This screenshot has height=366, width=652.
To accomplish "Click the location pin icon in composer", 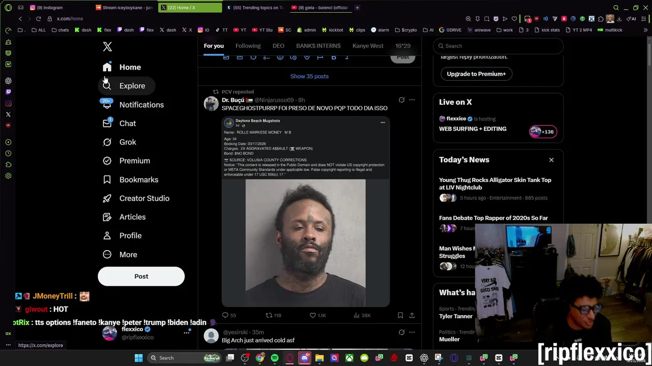I will (307, 57).
